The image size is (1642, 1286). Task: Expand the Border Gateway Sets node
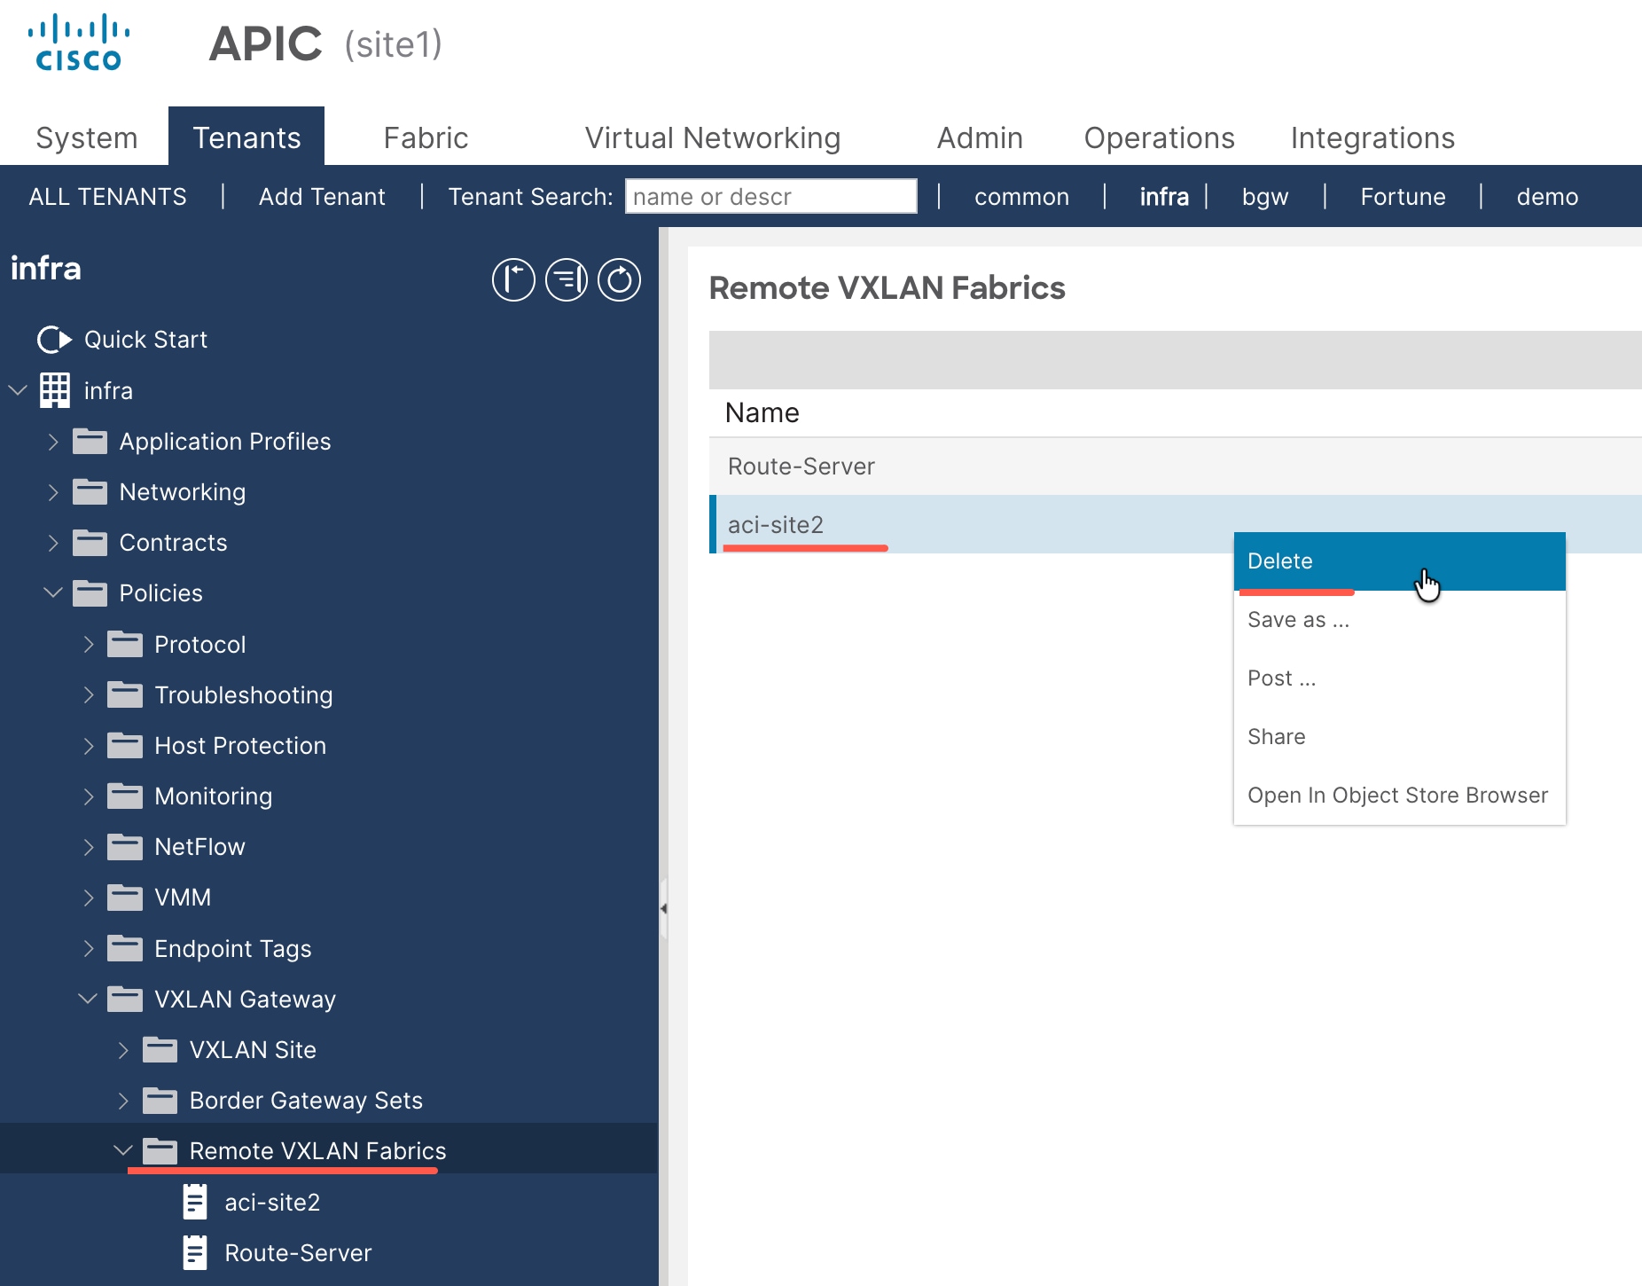click(x=123, y=1100)
